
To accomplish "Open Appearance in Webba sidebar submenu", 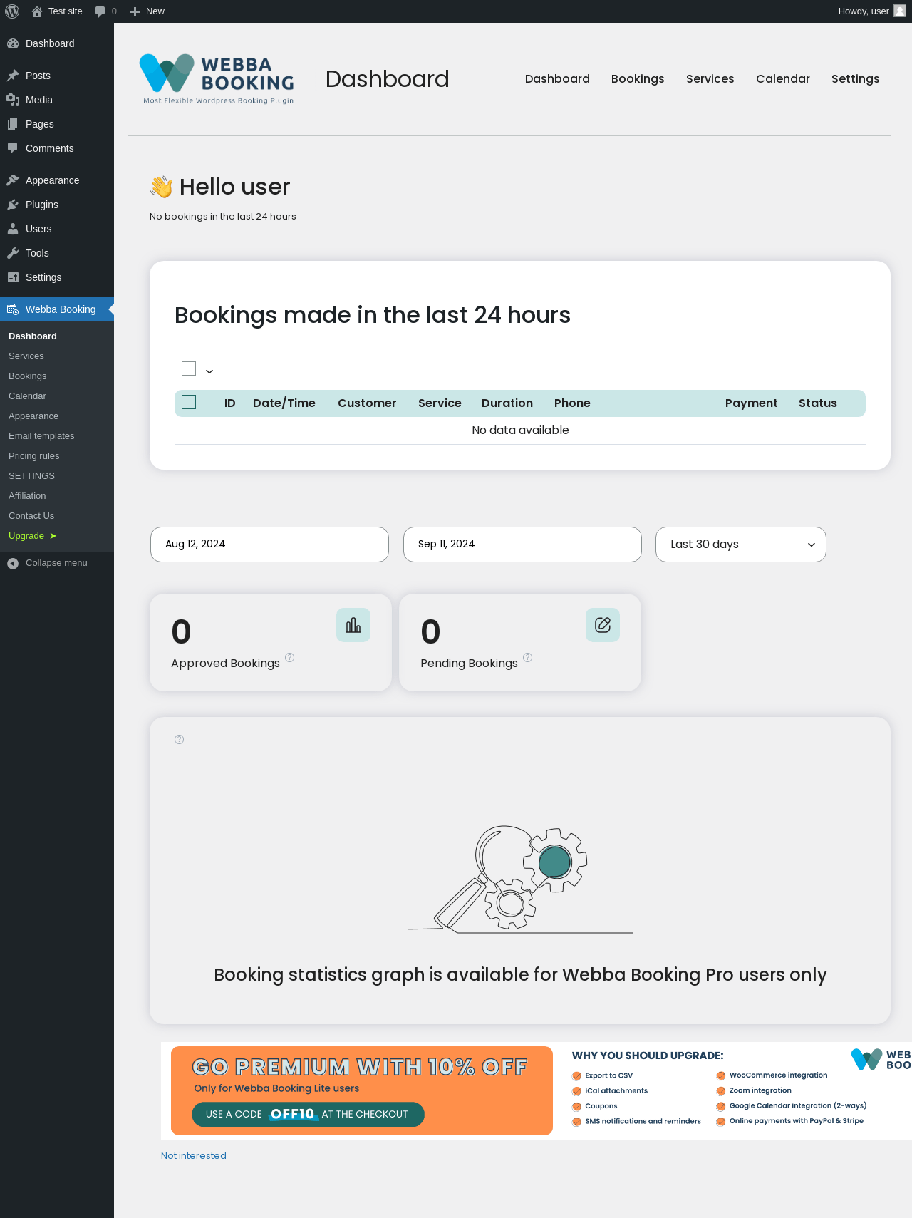I will coord(33,416).
